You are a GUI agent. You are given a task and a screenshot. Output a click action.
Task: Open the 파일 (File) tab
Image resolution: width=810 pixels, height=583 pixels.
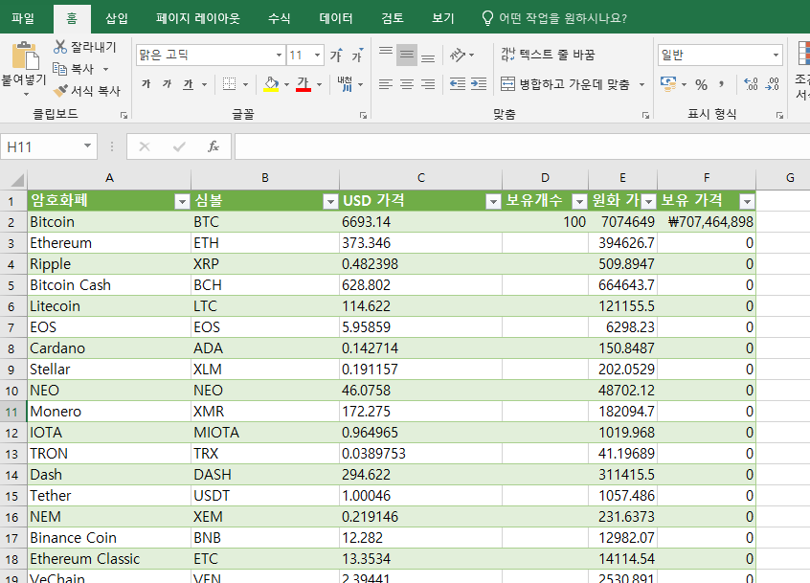pyautogui.click(x=23, y=18)
